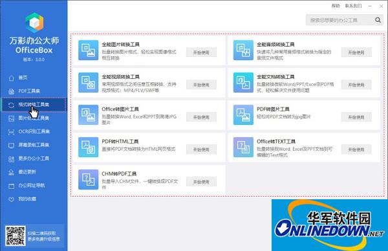Click the PDF工具集 sidebar icon
Image resolution: width=388 pixels, height=251 pixels.
point(12,91)
